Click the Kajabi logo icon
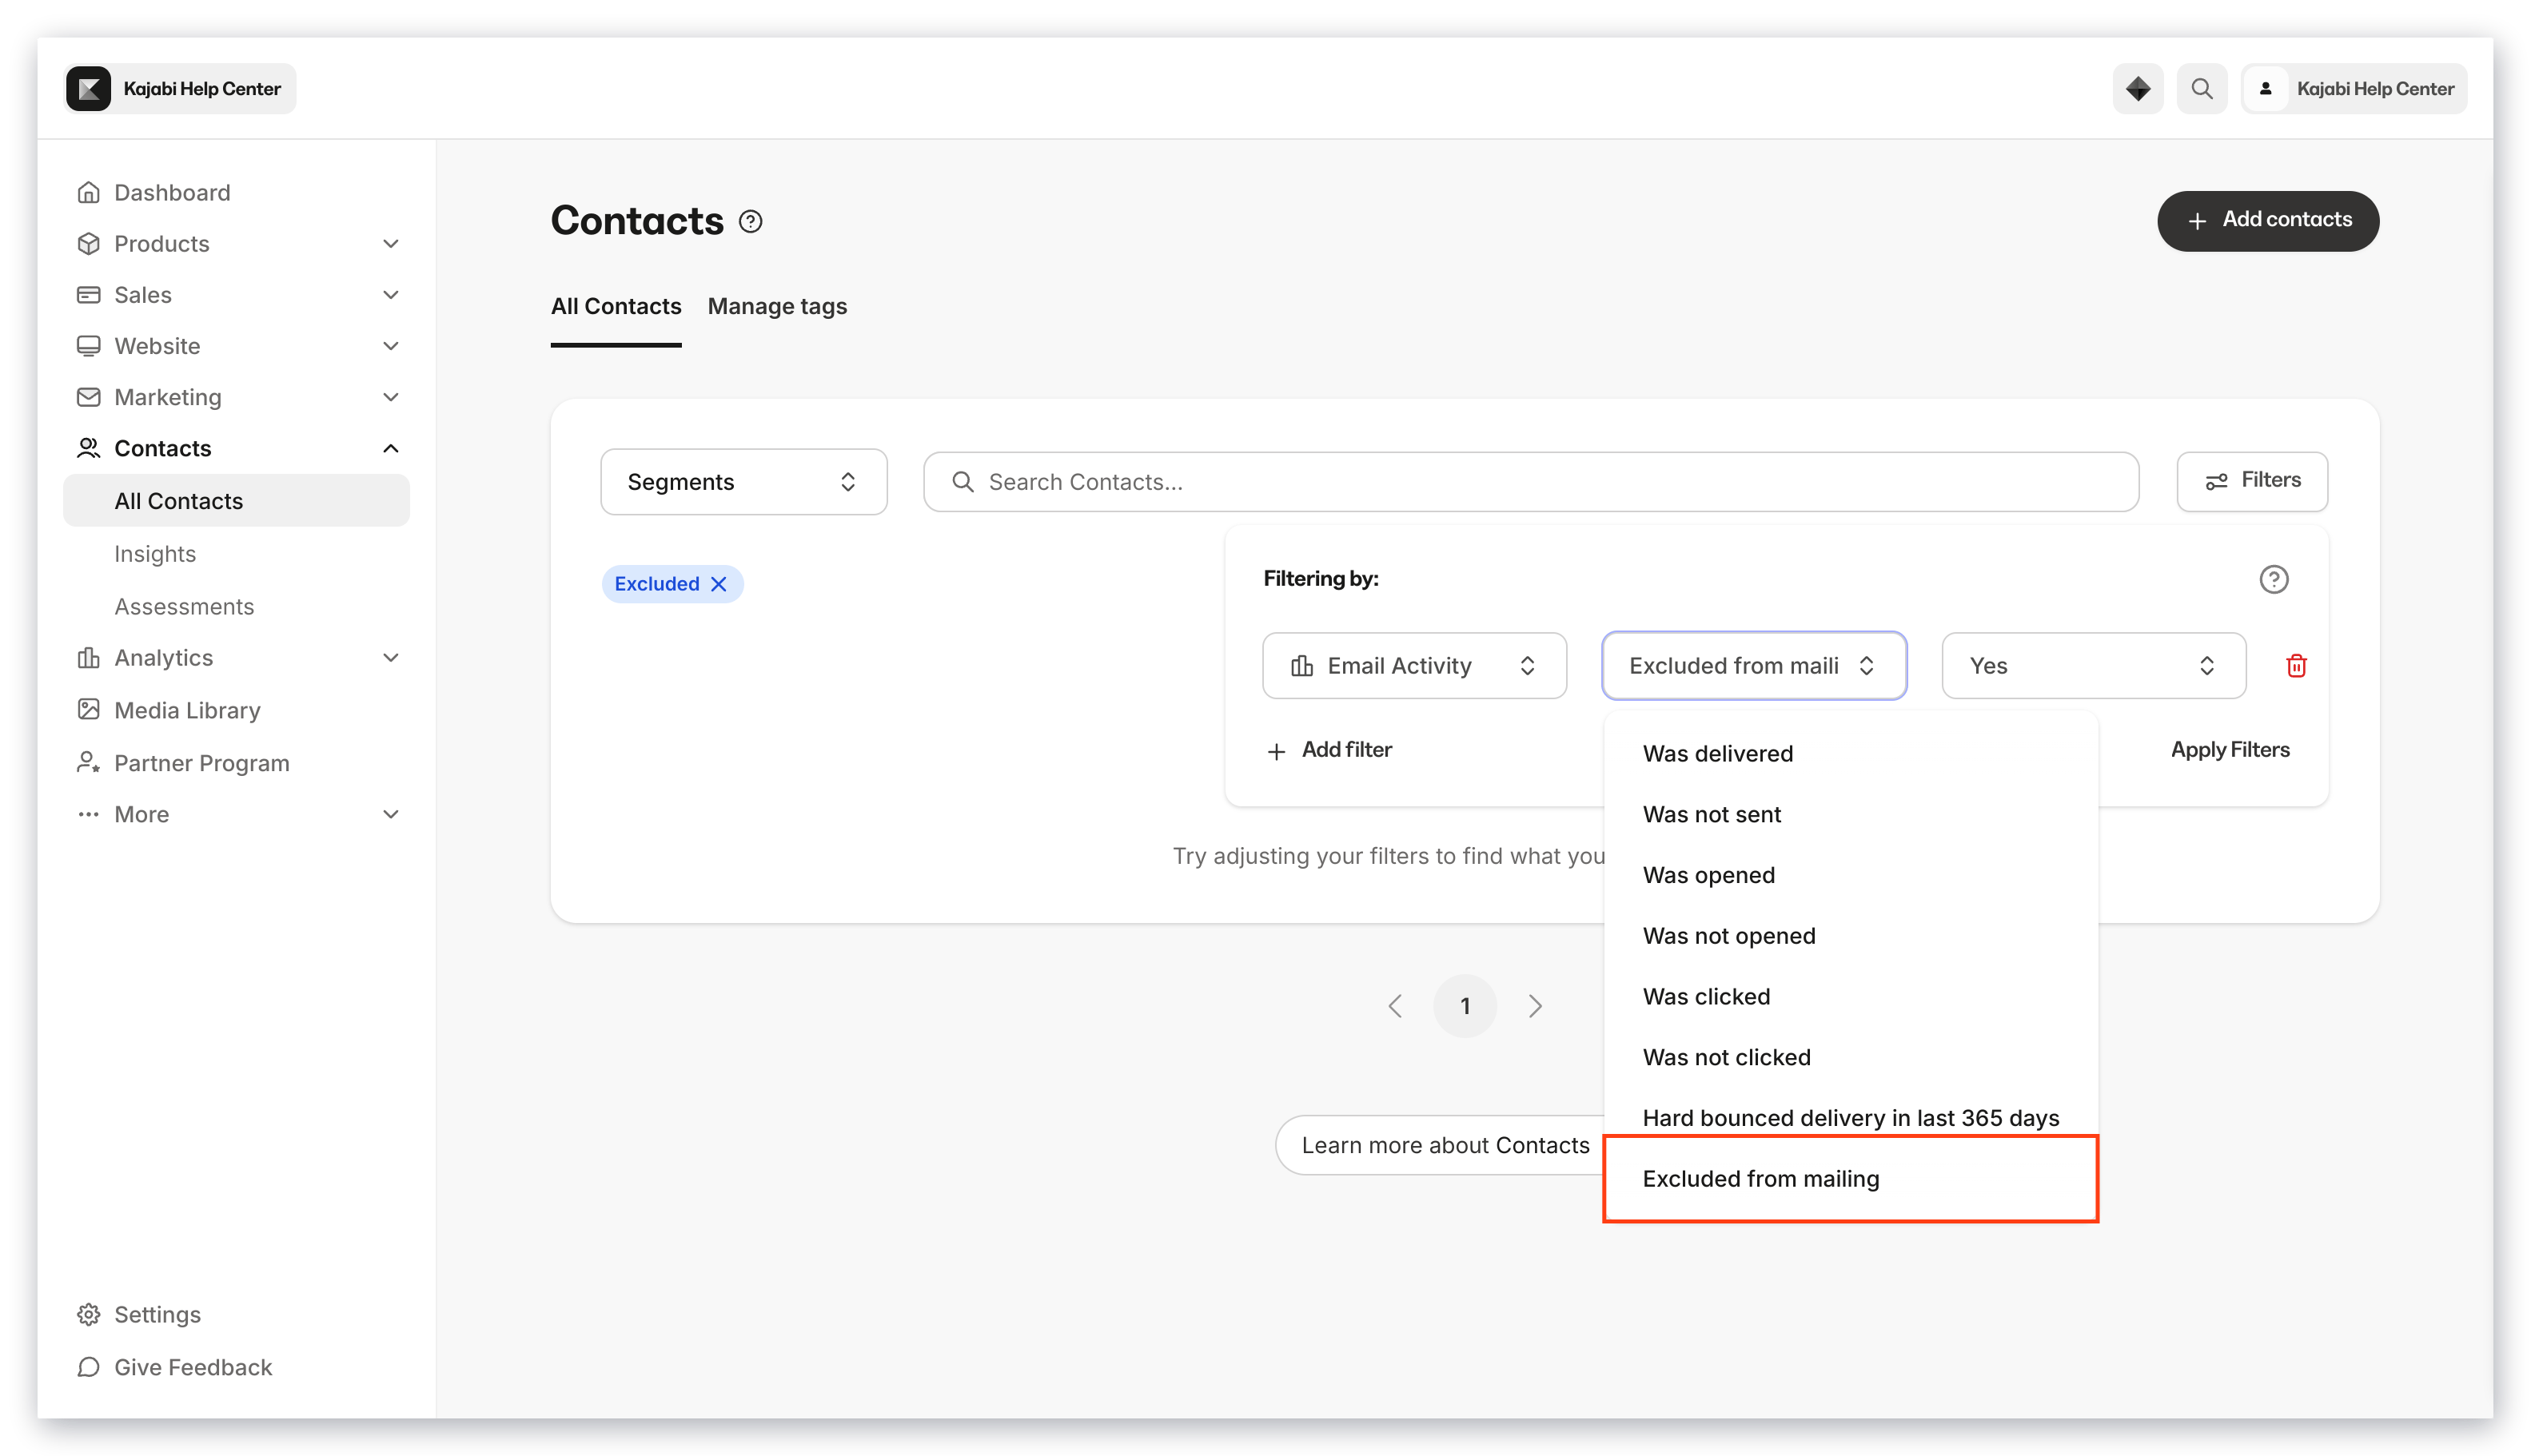Image resolution: width=2531 pixels, height=1456 pixels. [x=89, y=89]
